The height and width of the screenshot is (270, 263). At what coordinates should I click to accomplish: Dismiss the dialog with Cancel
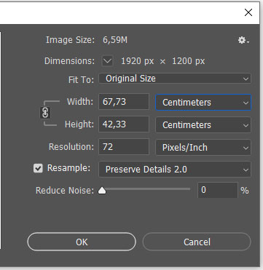(197, 242)
